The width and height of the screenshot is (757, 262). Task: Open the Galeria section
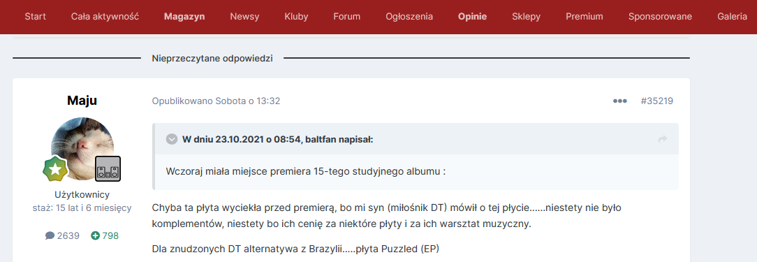coord(733,17)
